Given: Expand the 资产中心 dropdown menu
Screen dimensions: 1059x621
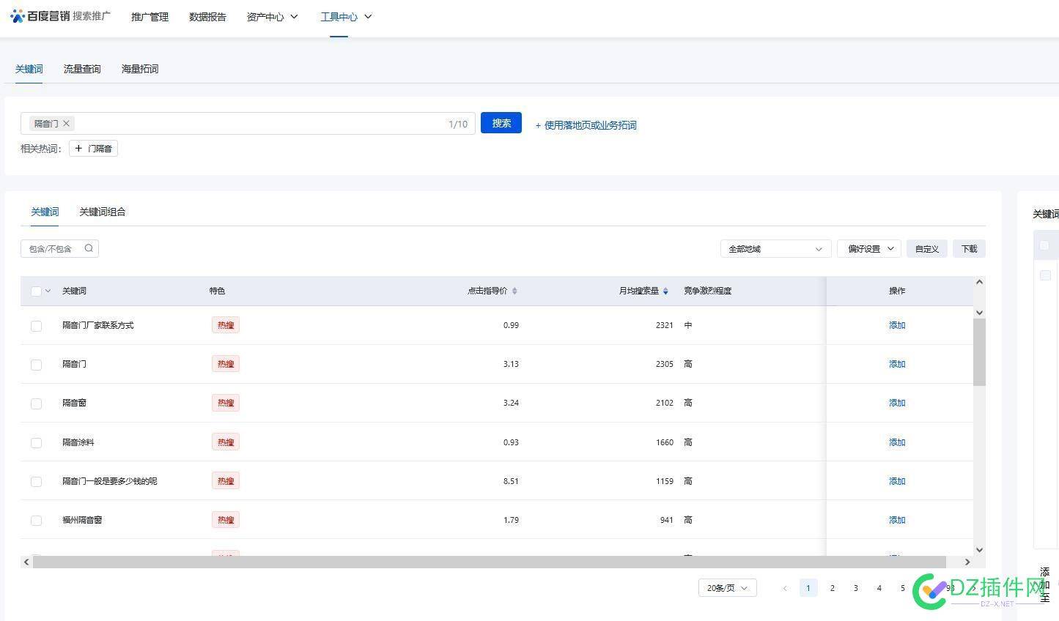Looking at the screenshot, I should (273, 16).
